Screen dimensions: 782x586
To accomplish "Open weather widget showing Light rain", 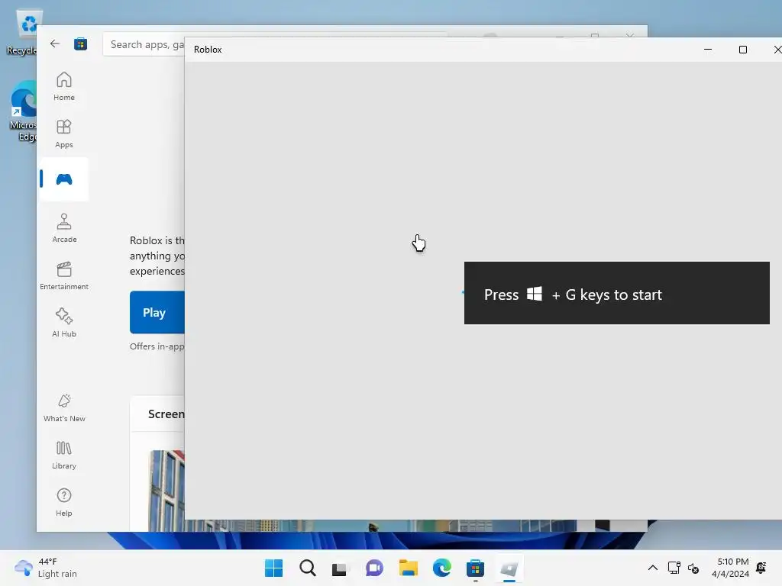I will (46, 568).
